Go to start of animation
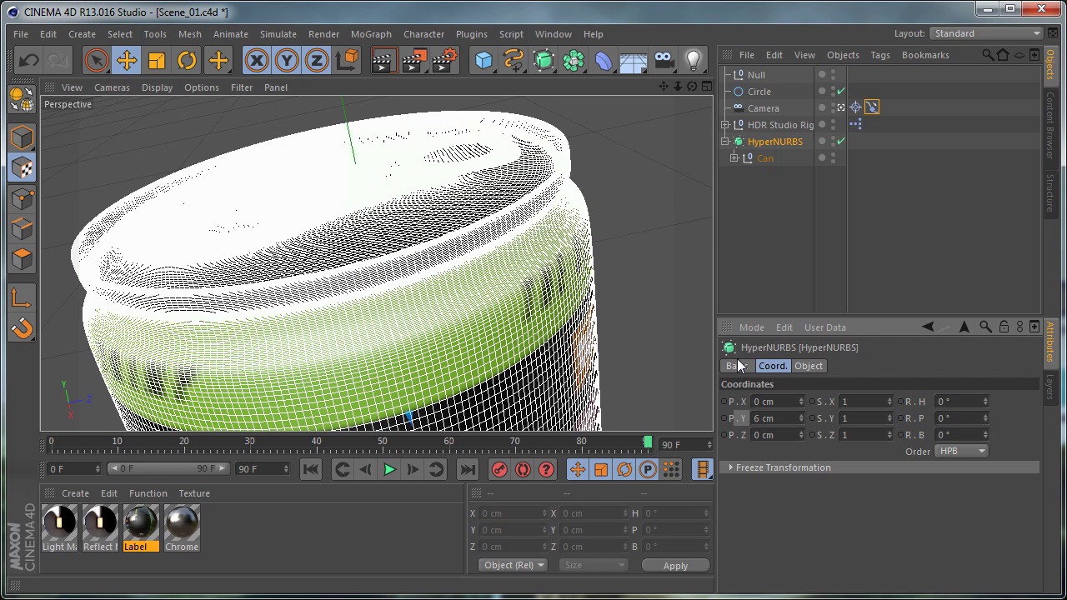 (x=310, y=469)
